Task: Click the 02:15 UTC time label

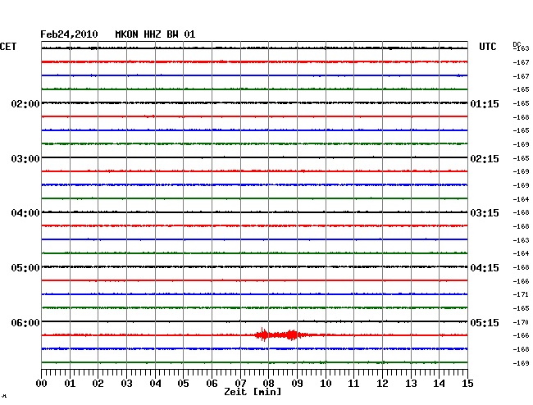Action: pos(485,159)
